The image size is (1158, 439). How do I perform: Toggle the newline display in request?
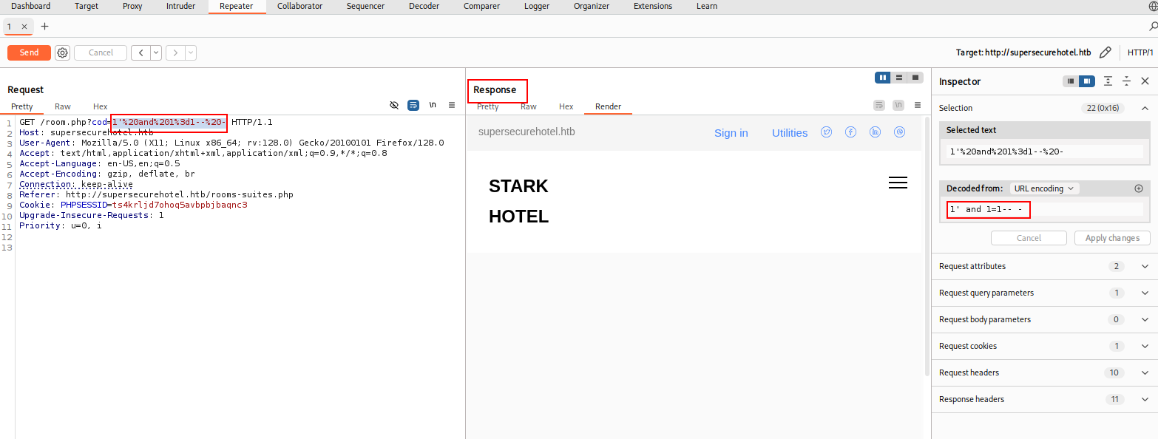click(x=433, y=105)
